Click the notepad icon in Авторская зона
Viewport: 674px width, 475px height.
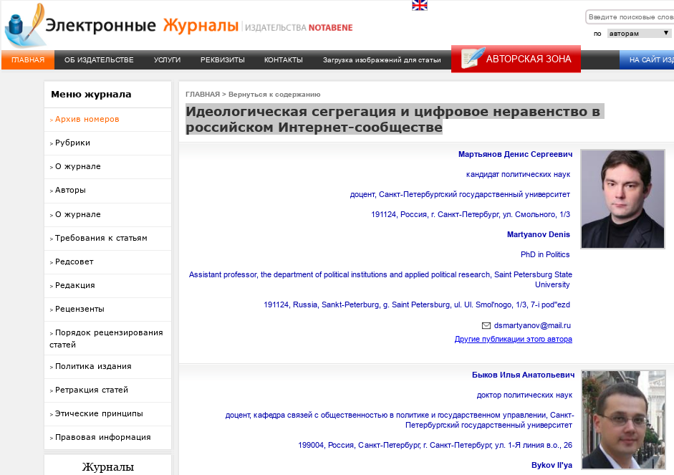[473, 59]
